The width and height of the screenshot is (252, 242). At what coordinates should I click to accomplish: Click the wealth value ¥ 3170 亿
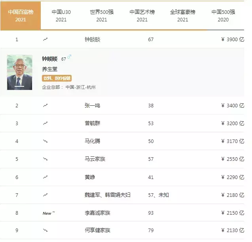point(233,141)
